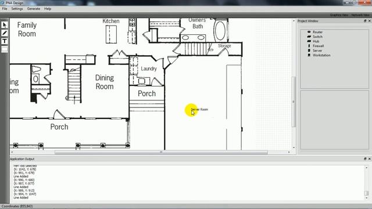The width and height of the screenshot is (372, 209).
Task: Select the Text tool
Action: 5,41
